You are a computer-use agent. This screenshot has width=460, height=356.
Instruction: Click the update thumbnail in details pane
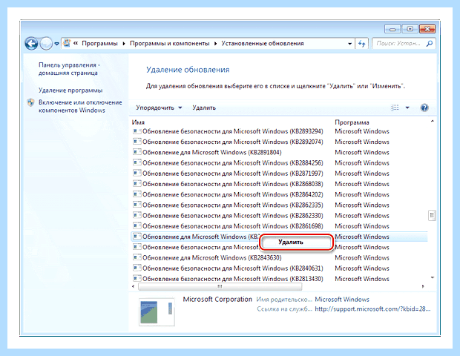pyautogui.click(x=157, y=312)
